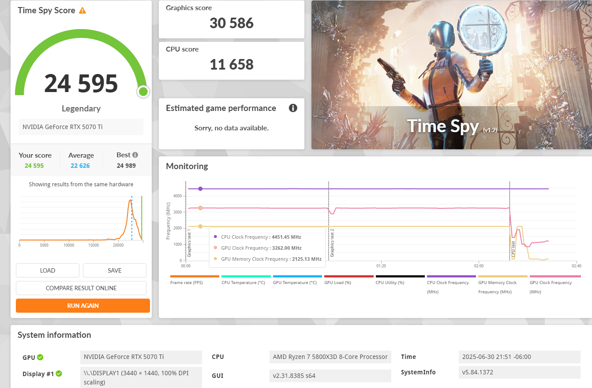The image size is (592, 388).
Task: Click the orange warning icon beside Time Spy Score
Action: pos(82,11)
